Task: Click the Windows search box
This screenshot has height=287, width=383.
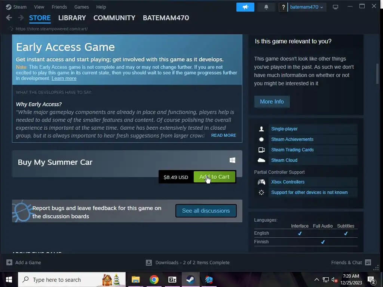Action: [x=72, y=280]
